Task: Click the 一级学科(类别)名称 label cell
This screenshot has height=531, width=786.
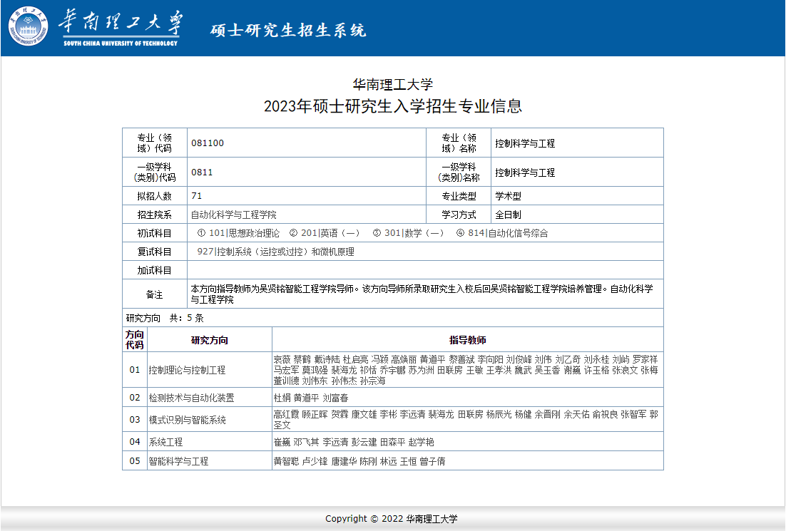Action: point(459,172)
